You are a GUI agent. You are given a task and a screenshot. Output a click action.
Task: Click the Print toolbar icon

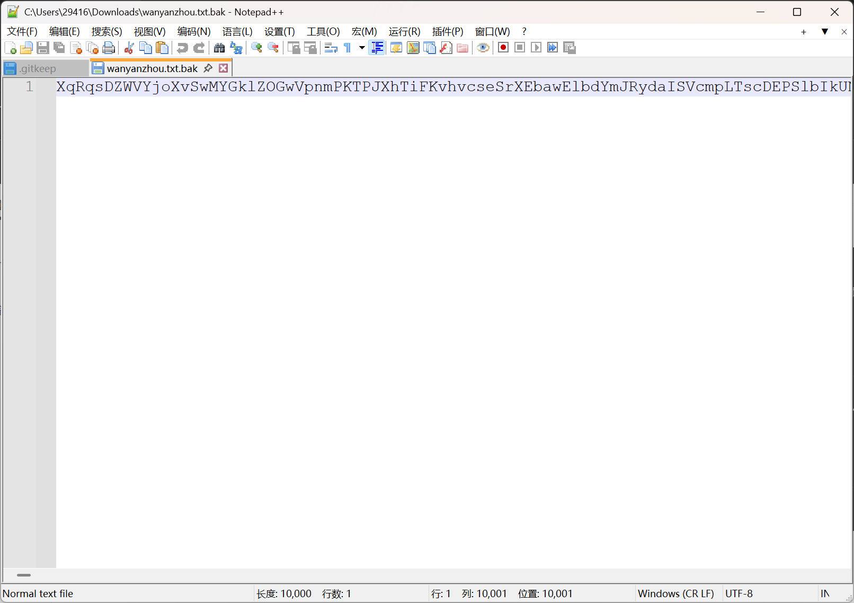pyautogui.click(x=109, y=48)
